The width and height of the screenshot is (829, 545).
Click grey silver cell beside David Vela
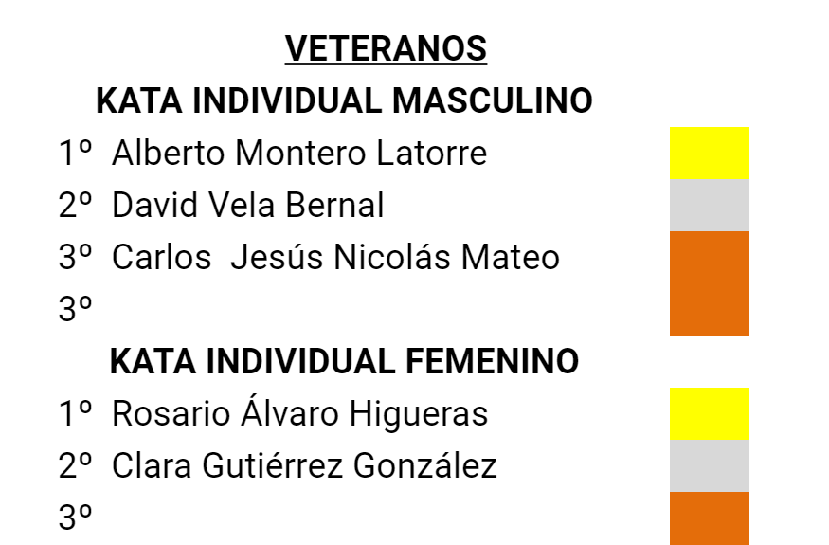pos(710,206)
